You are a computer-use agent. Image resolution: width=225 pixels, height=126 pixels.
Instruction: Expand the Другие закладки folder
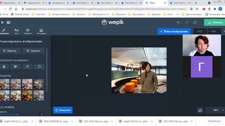(x=192, y=14)
